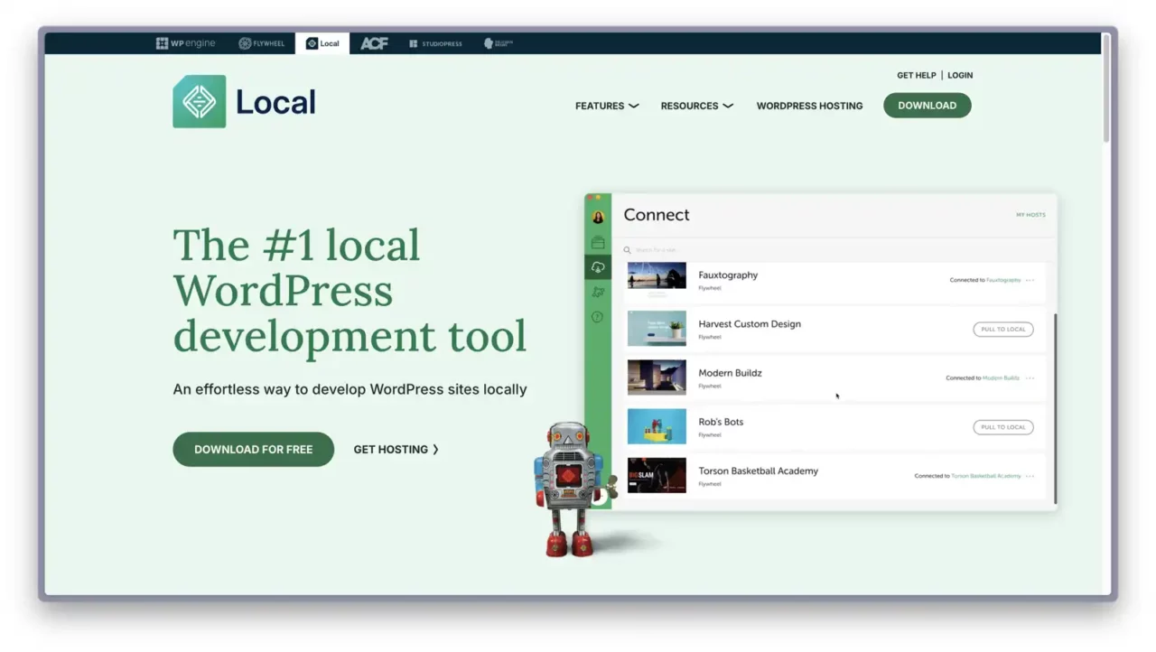Open the Login link
This screenshot has height=652, width=1156.
[x=960, y=75]
